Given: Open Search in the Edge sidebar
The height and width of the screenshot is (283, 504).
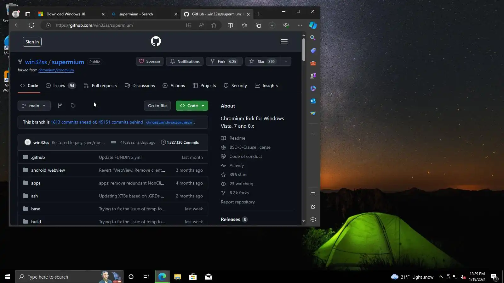Looking at the screenshot, I should (313, 38).
